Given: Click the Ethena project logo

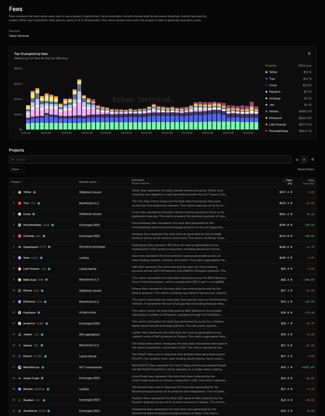Looking at the screenshot, I should tap(20, 291).
